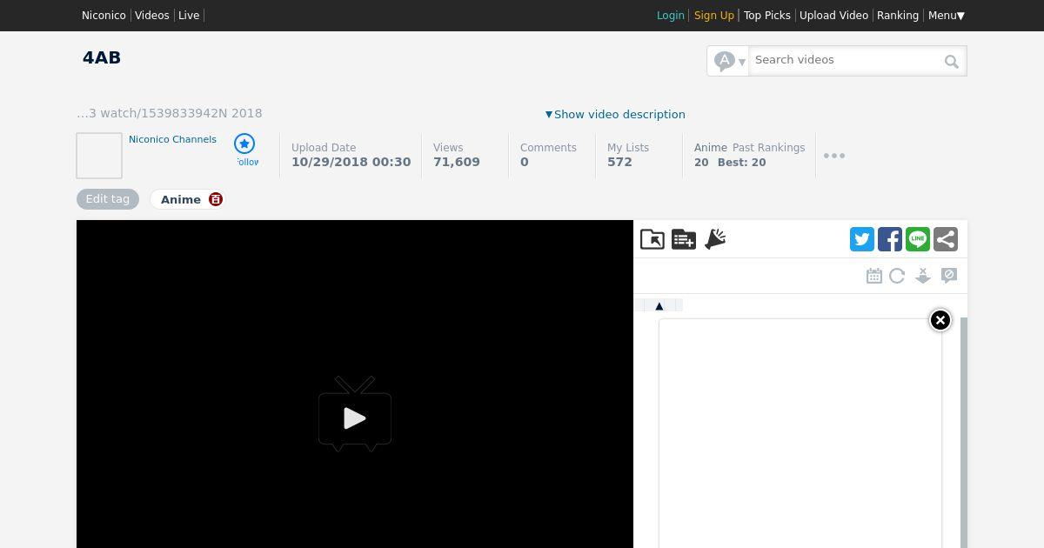Image resolution: width=1044 pixels, height=548 pixels.
Task: Open the Niconico Channels link
Action: click(172, 139)
